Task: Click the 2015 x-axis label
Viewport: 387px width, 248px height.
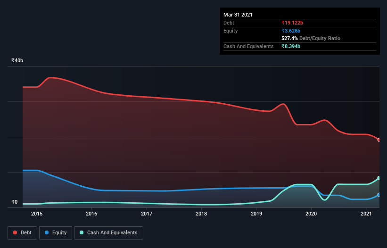Action: coord(37,214)
